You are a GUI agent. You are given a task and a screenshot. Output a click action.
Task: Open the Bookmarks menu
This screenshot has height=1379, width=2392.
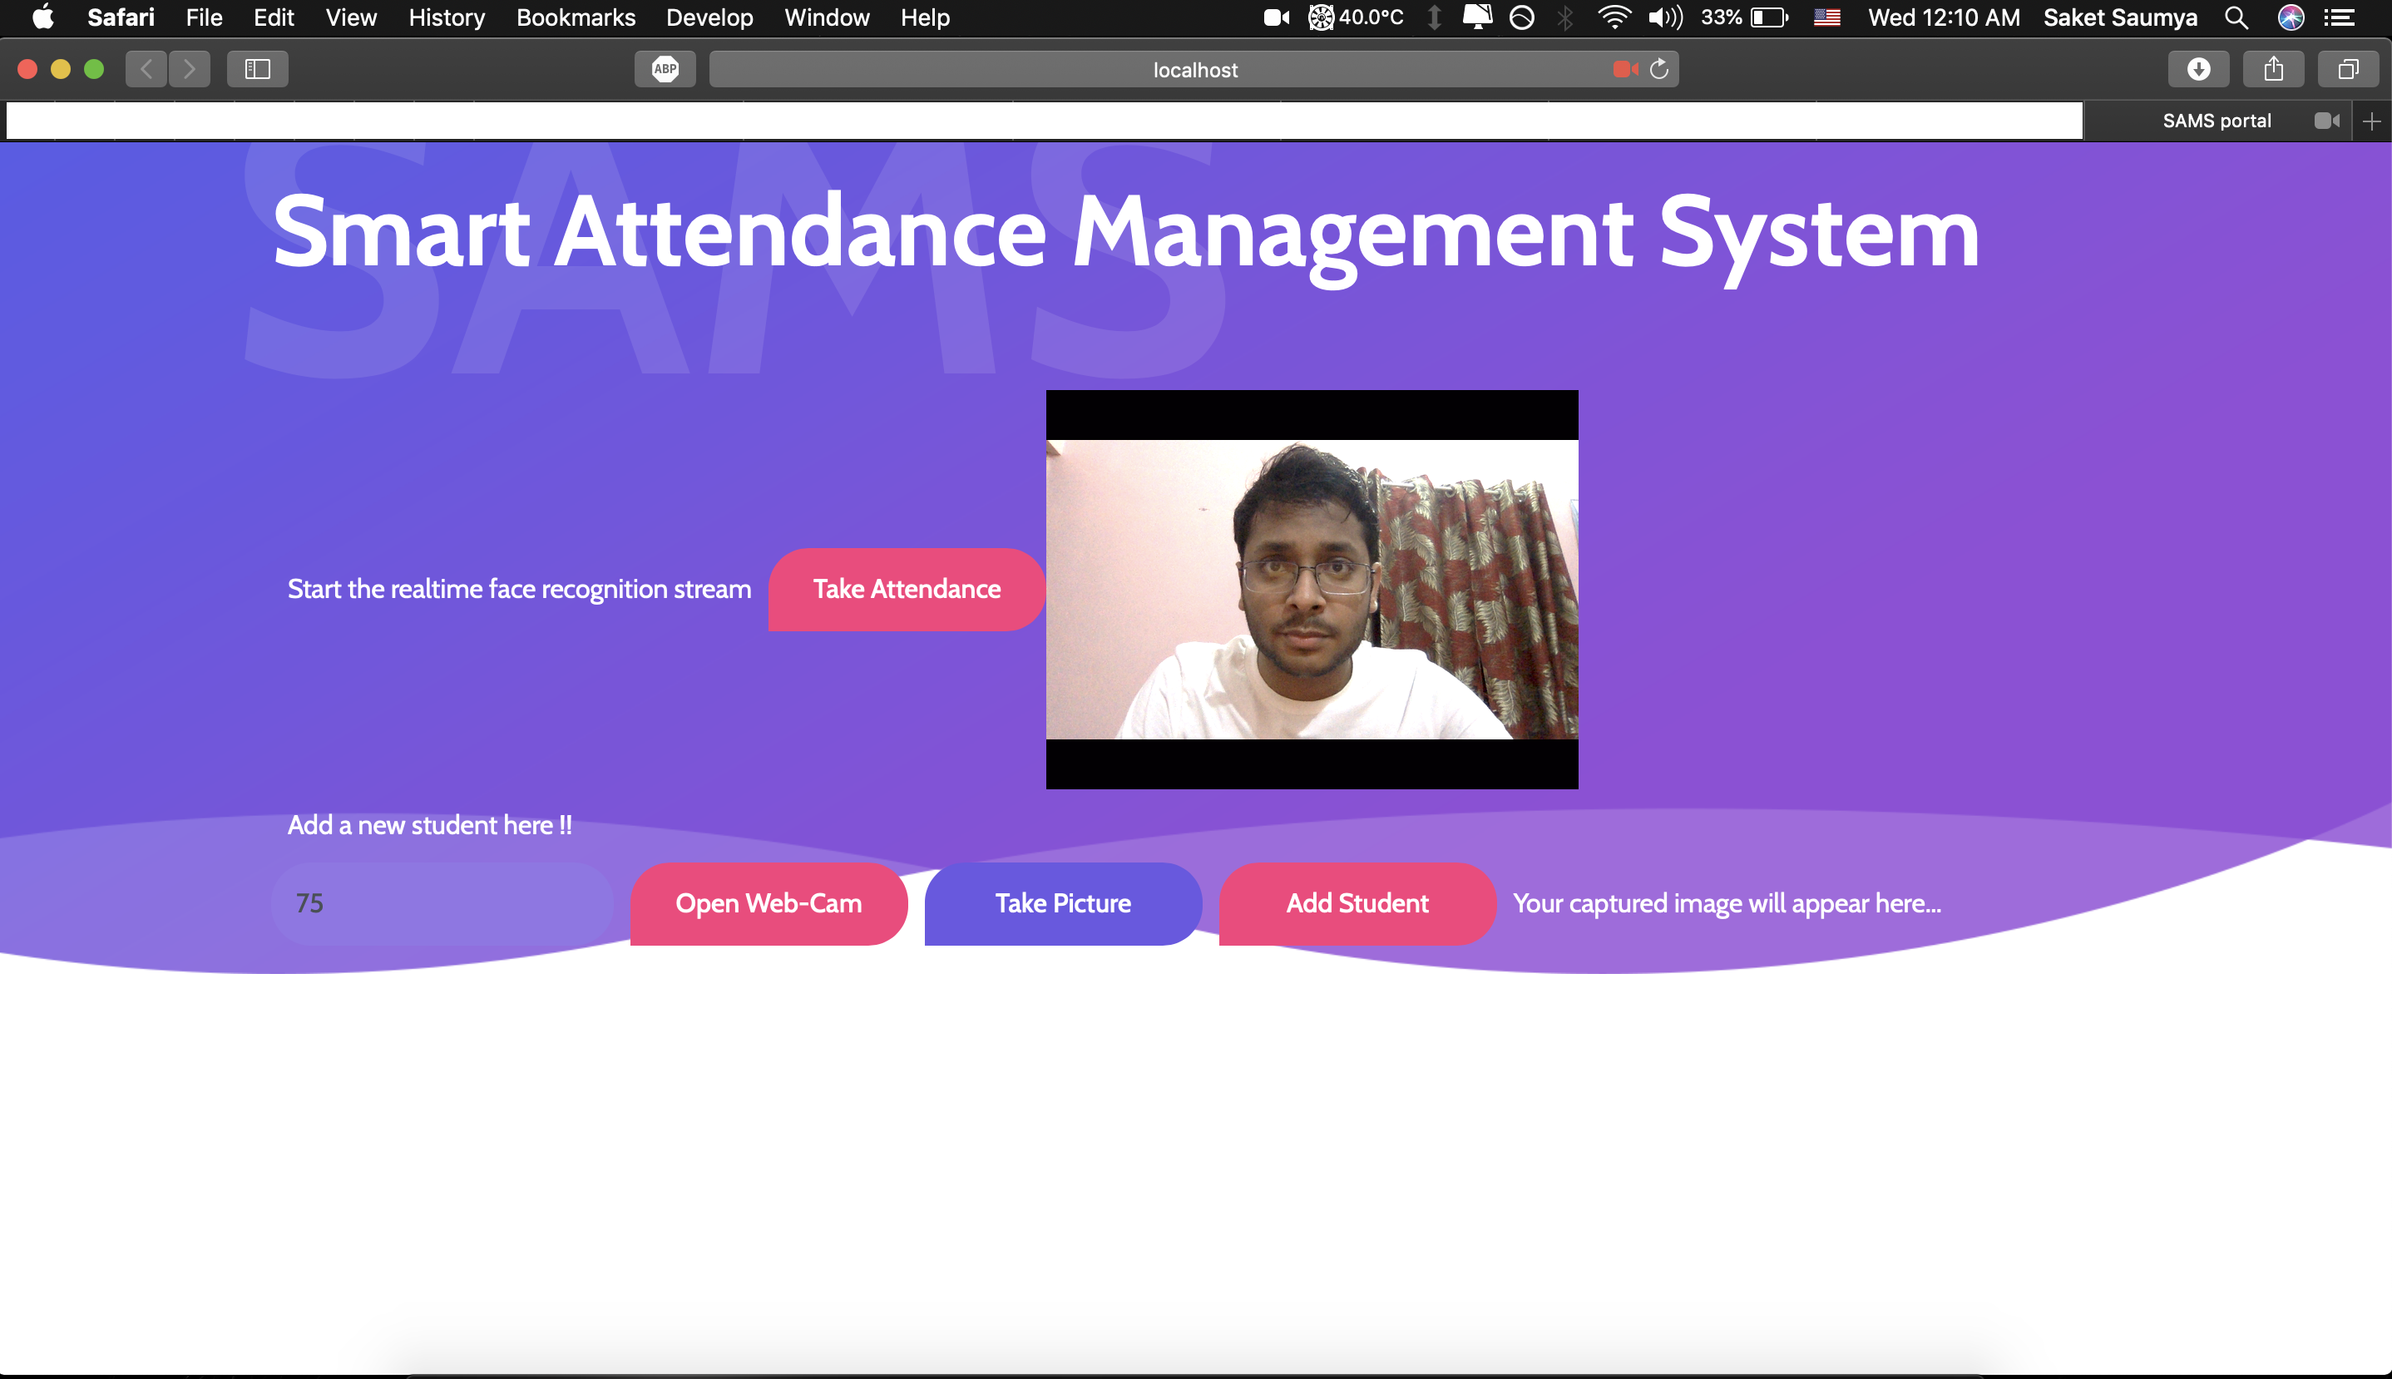575,17
